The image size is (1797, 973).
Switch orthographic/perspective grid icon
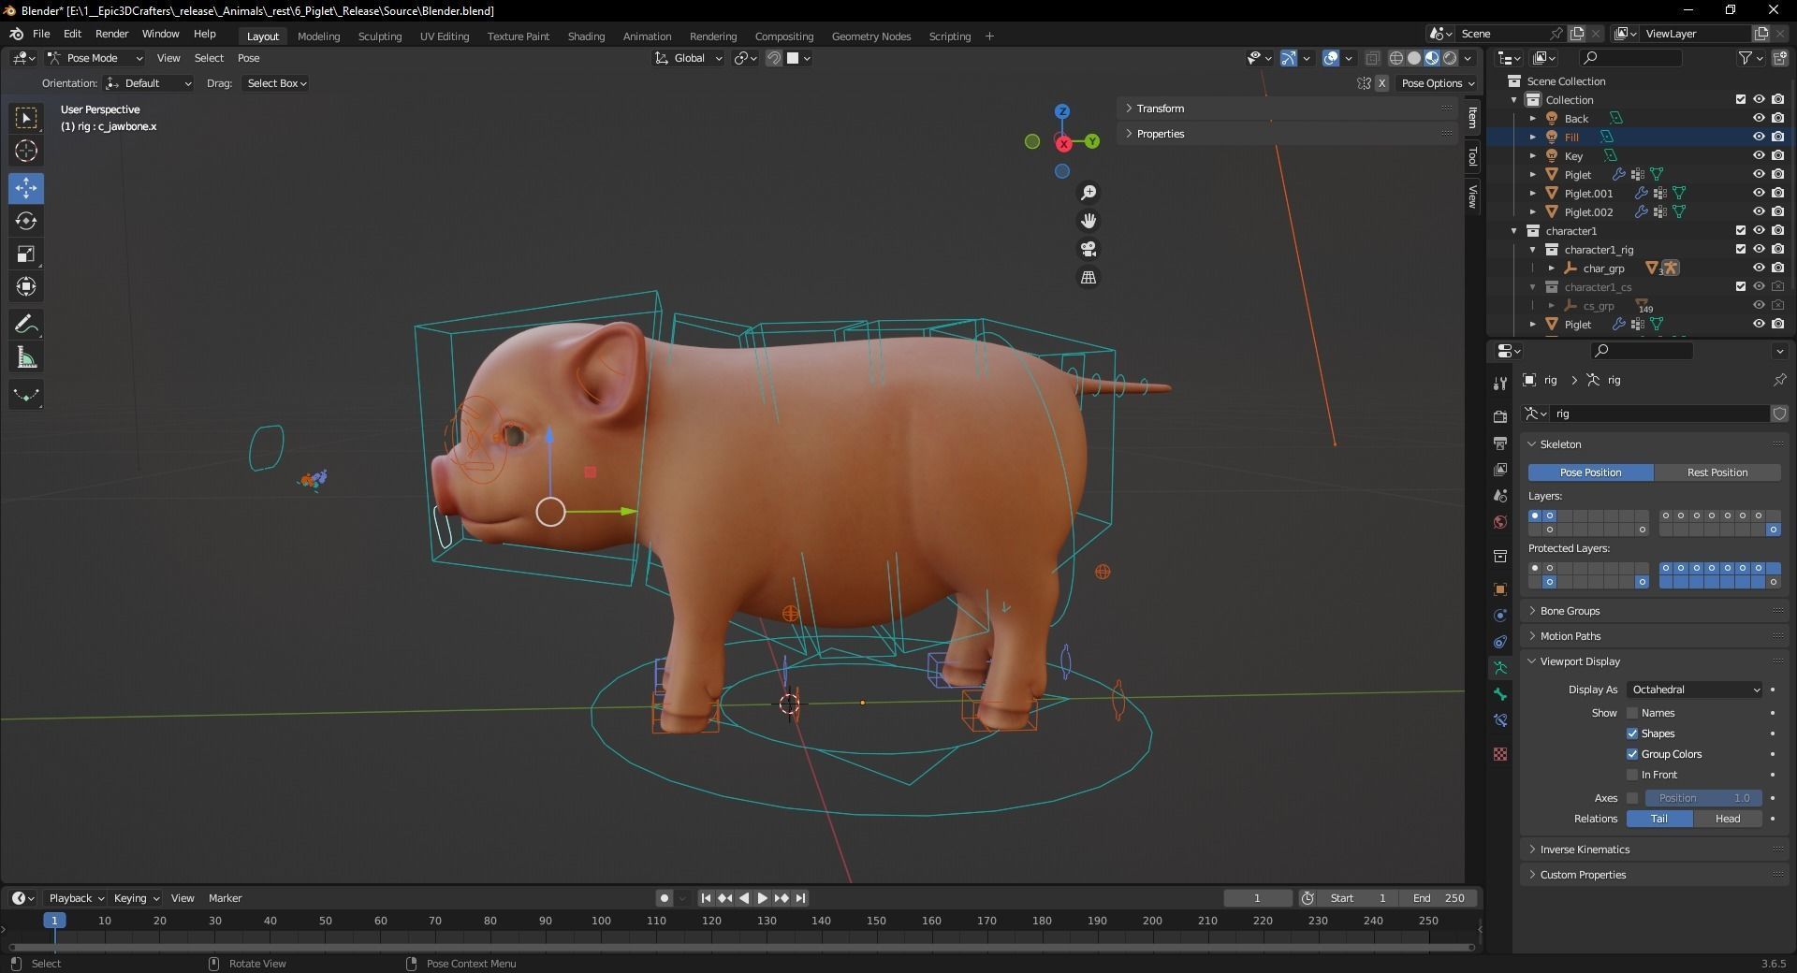1088,277
